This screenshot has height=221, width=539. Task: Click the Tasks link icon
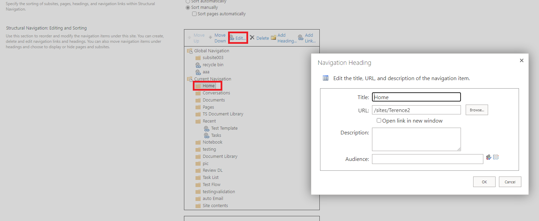207,135
